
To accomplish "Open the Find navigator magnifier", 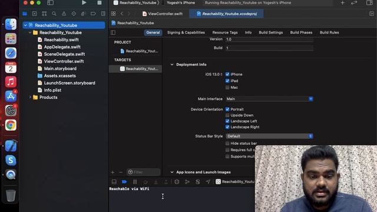I will click(54, 14).
